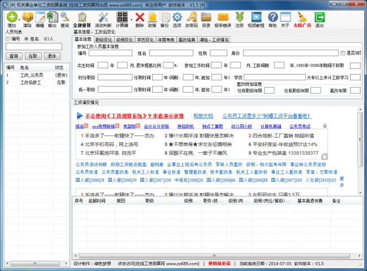Click the 编辑 (Edit) toolbar icon
This screenshot has height=271, width=367.
(40, 18)
